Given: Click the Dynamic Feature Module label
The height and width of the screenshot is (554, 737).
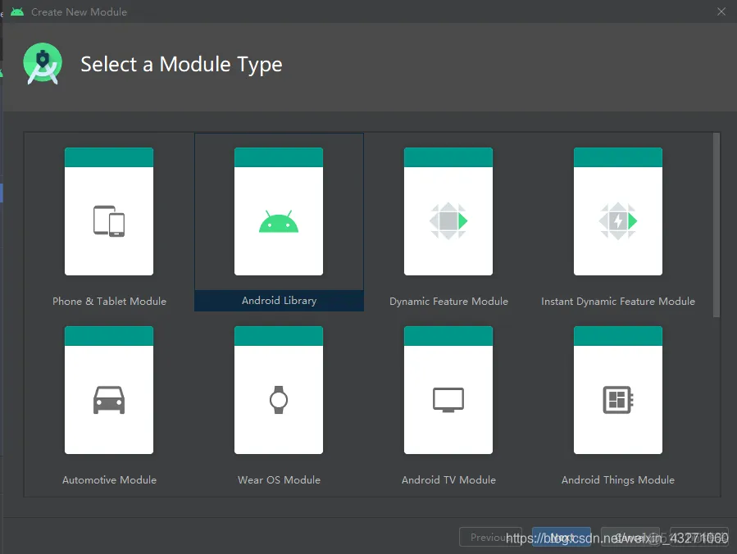Looking at the screenshot, I should point(449,302).
